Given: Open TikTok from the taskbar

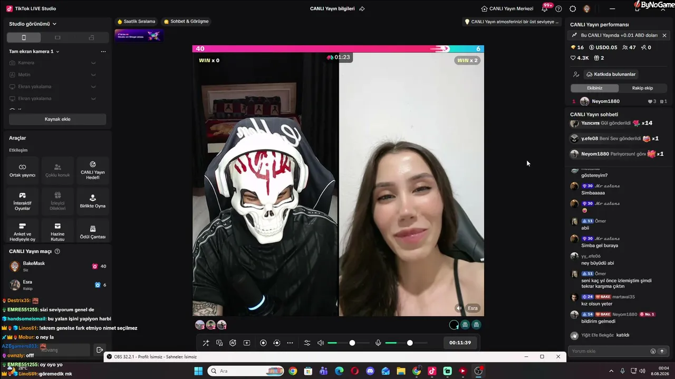Looking at the screenshot, I should 432,371.
